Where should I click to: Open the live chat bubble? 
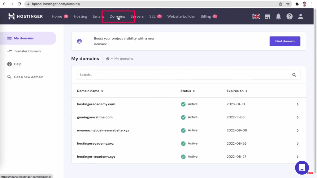(302, 168)
